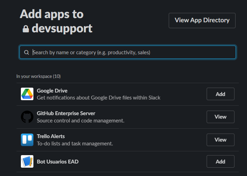
Task: Click 'Source control and code management.' description
Action: coord(81,121)
